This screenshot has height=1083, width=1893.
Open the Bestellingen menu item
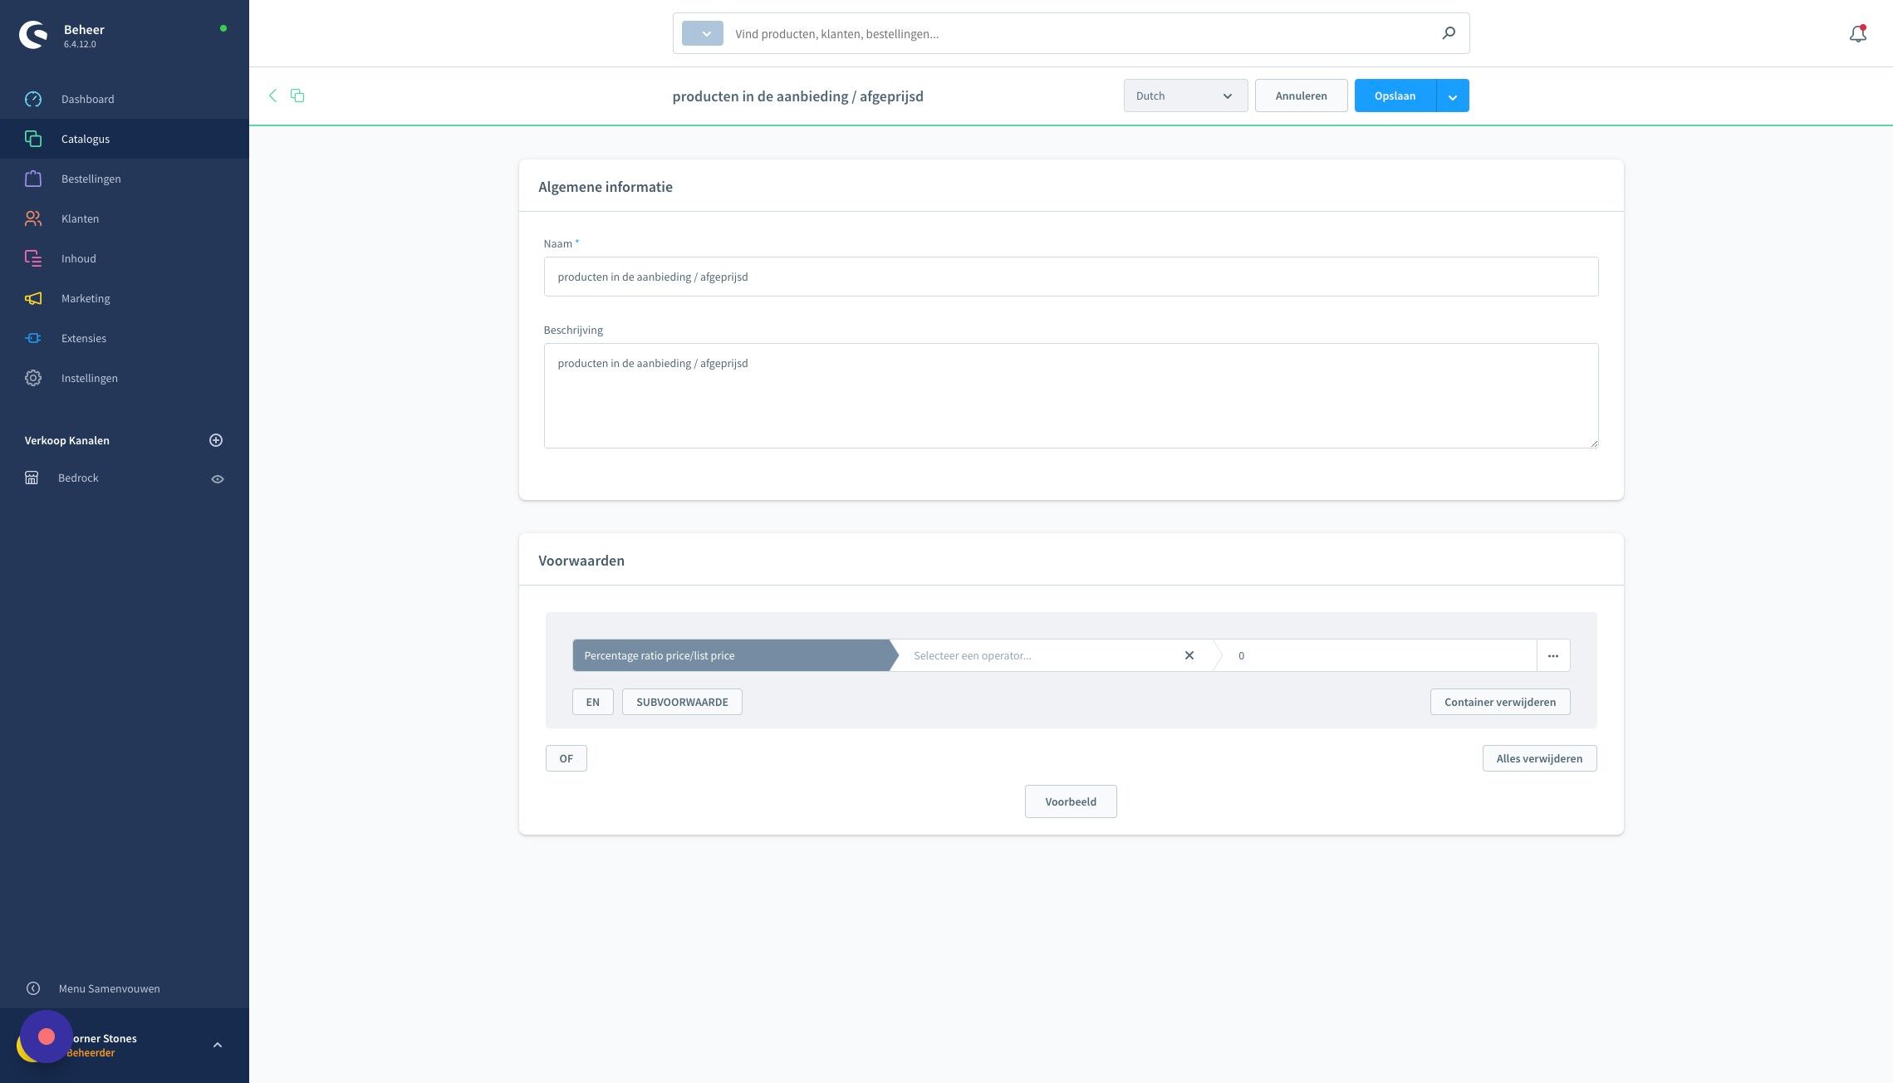tap(125, 179)
